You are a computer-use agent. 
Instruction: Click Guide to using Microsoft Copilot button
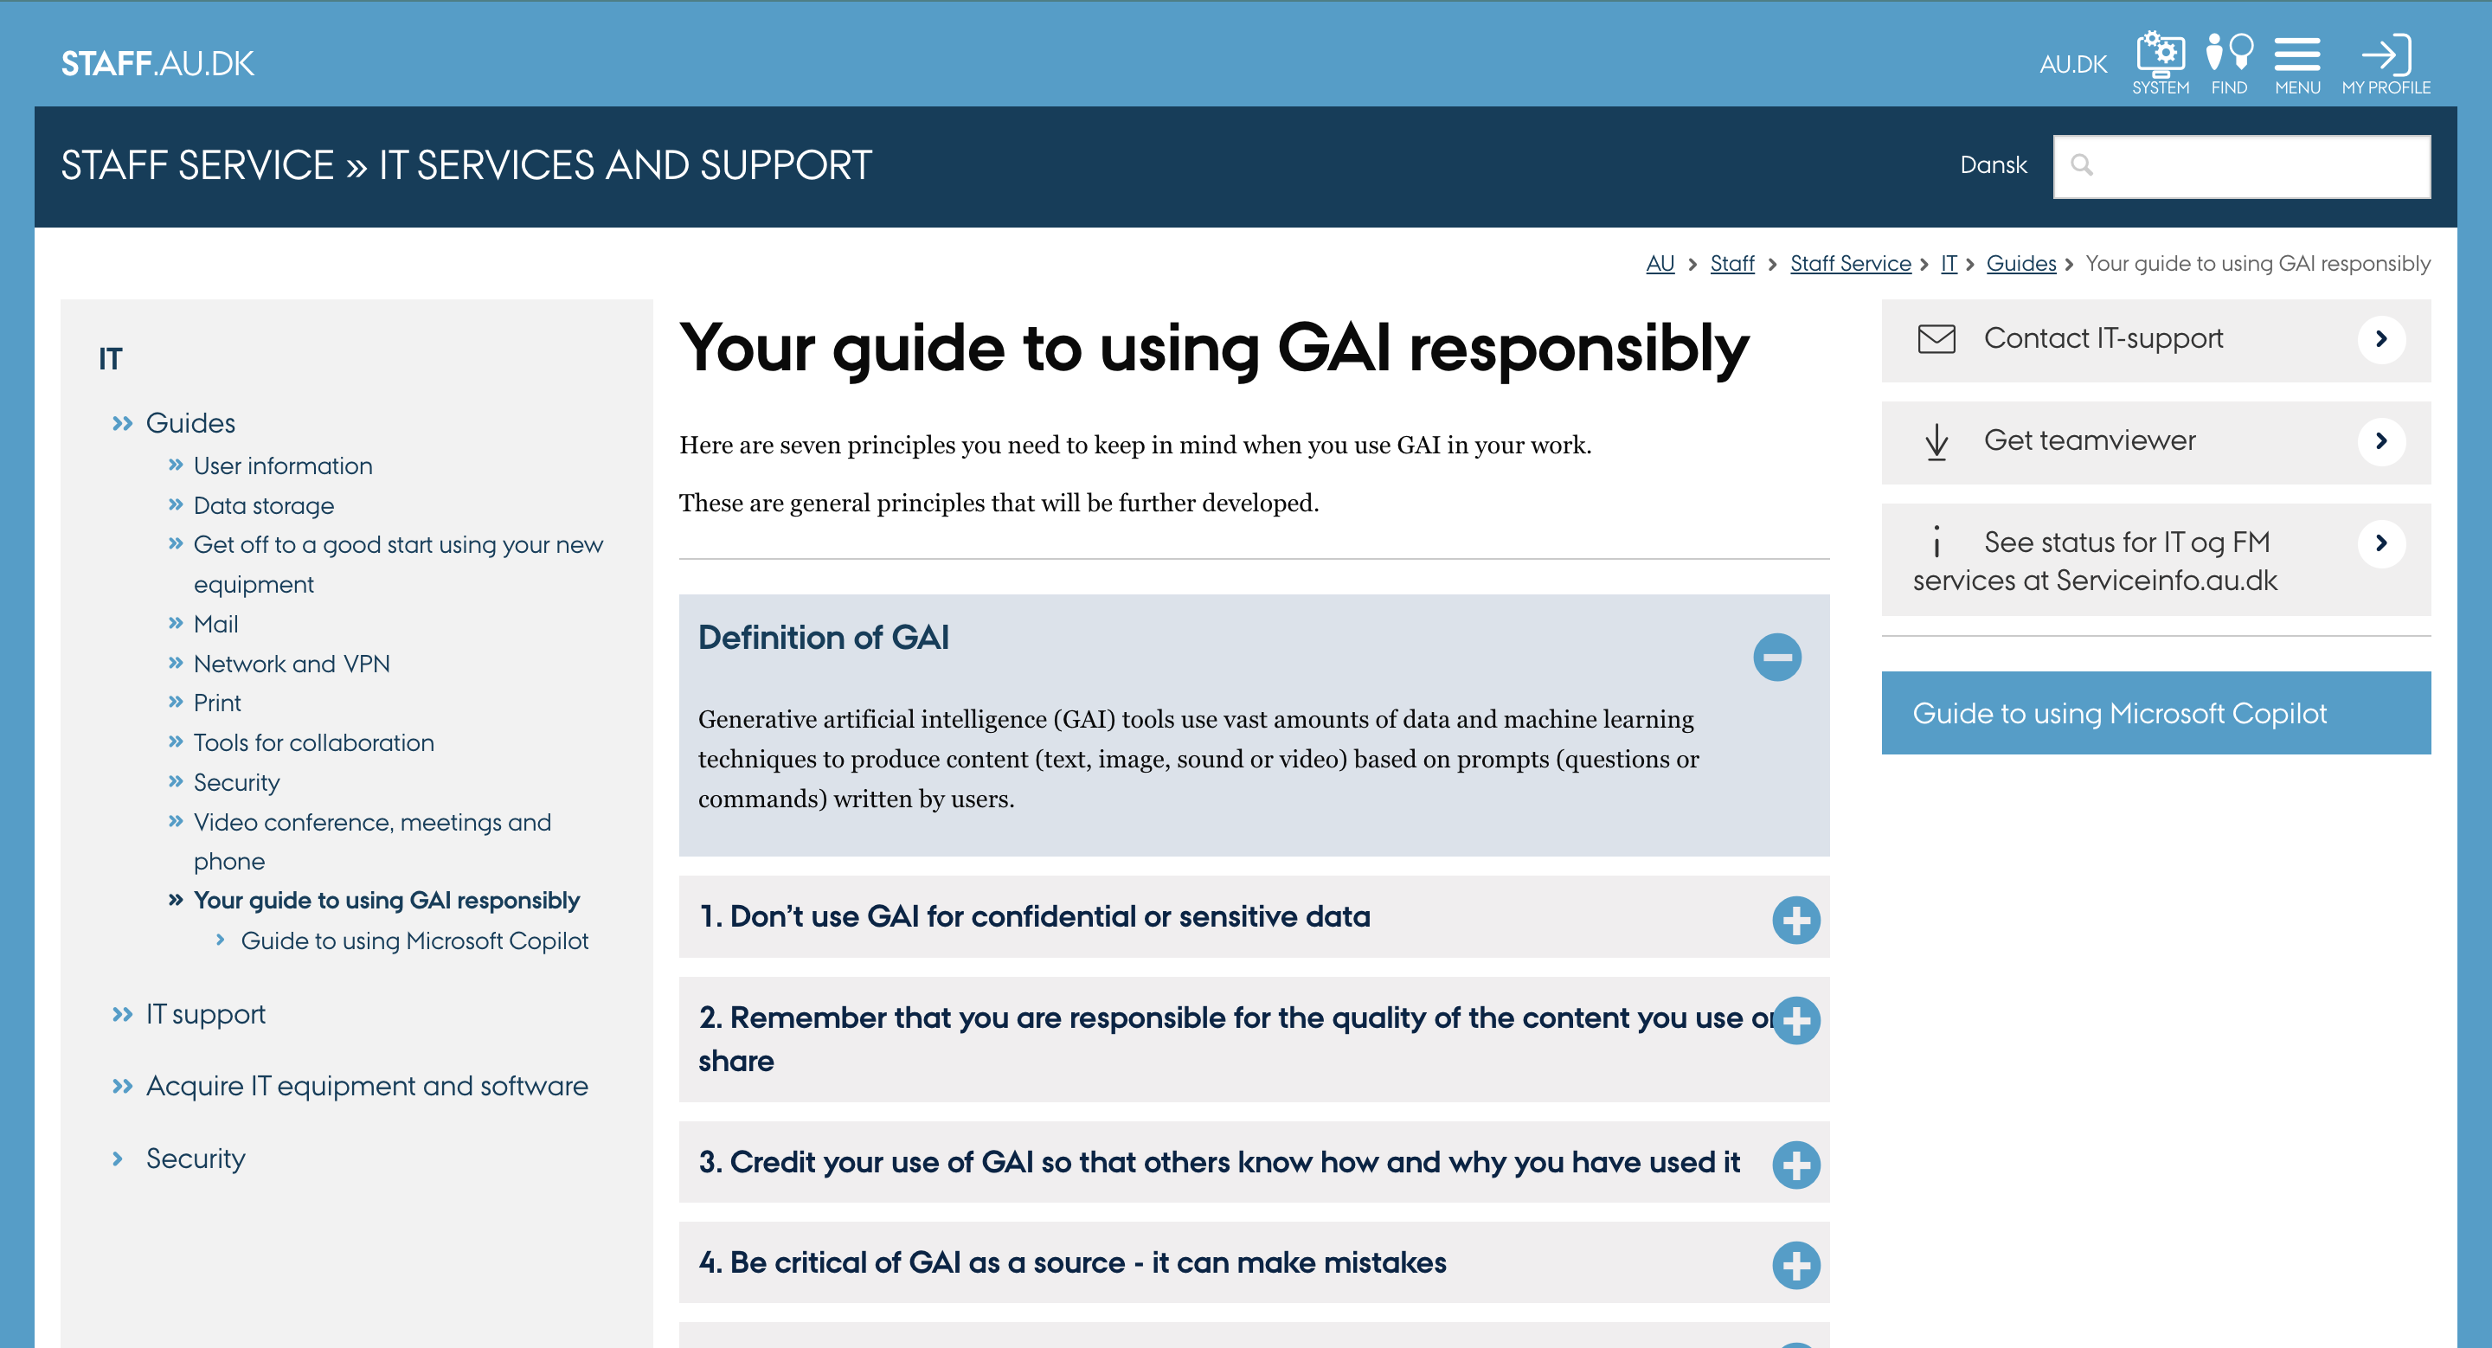point(2155,714)
